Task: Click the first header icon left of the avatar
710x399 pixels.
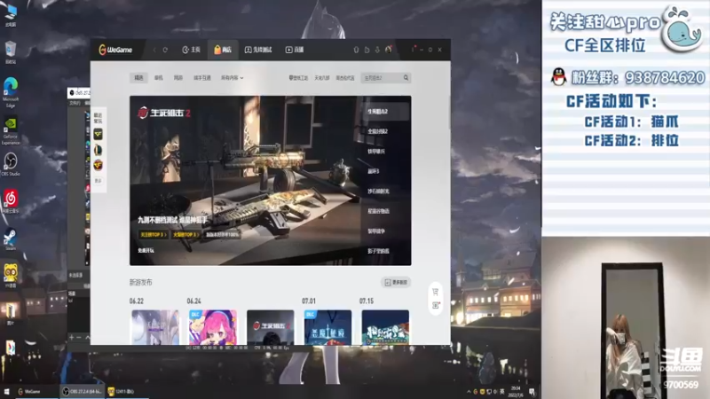Action: tap(356, 50)
